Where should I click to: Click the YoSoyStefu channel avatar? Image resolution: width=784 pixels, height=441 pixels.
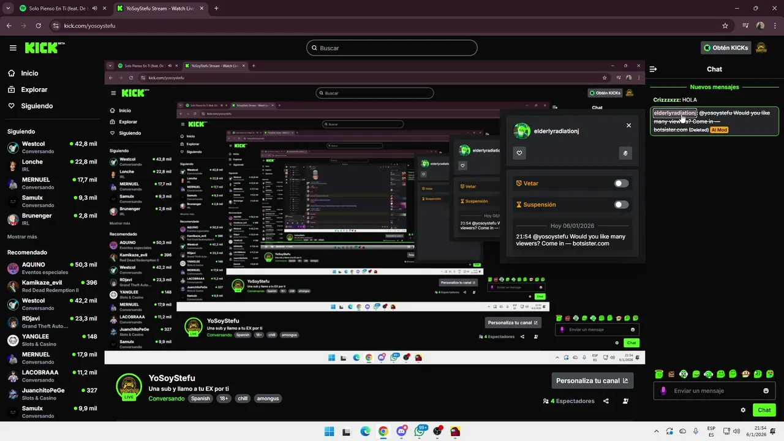point(129,386)
